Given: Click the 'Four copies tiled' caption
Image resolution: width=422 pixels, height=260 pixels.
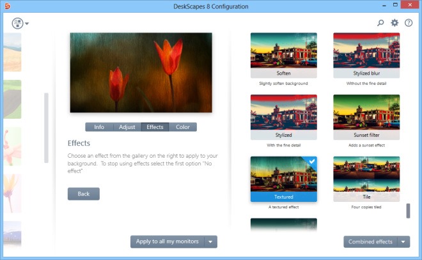Looking at the screenshot, I should click(366, 207).
